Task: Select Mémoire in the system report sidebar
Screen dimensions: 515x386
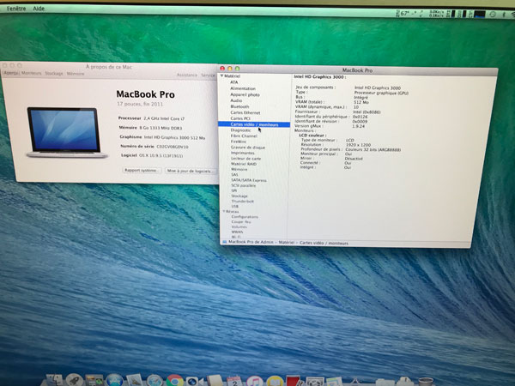Action: point(239,169)
